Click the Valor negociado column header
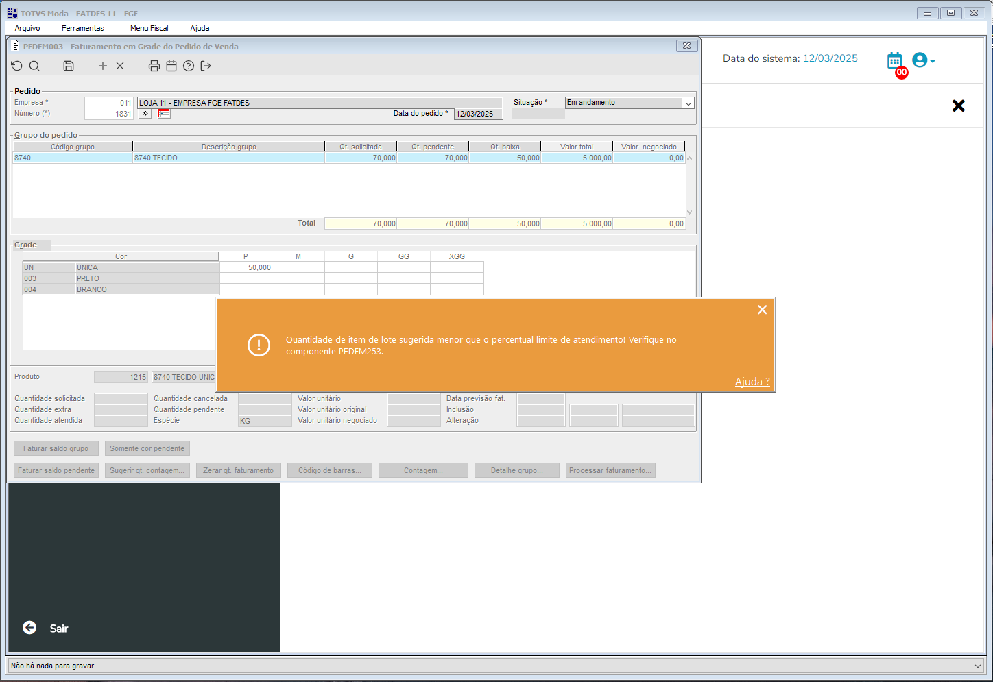This screenshot has height=682, width=993. pos(649,147)
